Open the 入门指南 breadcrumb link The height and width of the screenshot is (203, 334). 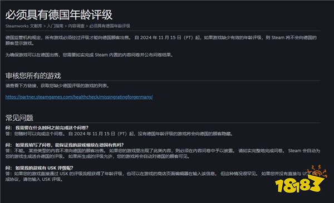click(x=55, y=26)
